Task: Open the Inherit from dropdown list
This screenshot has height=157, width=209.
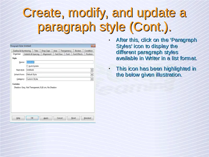Action: (92, 75)
